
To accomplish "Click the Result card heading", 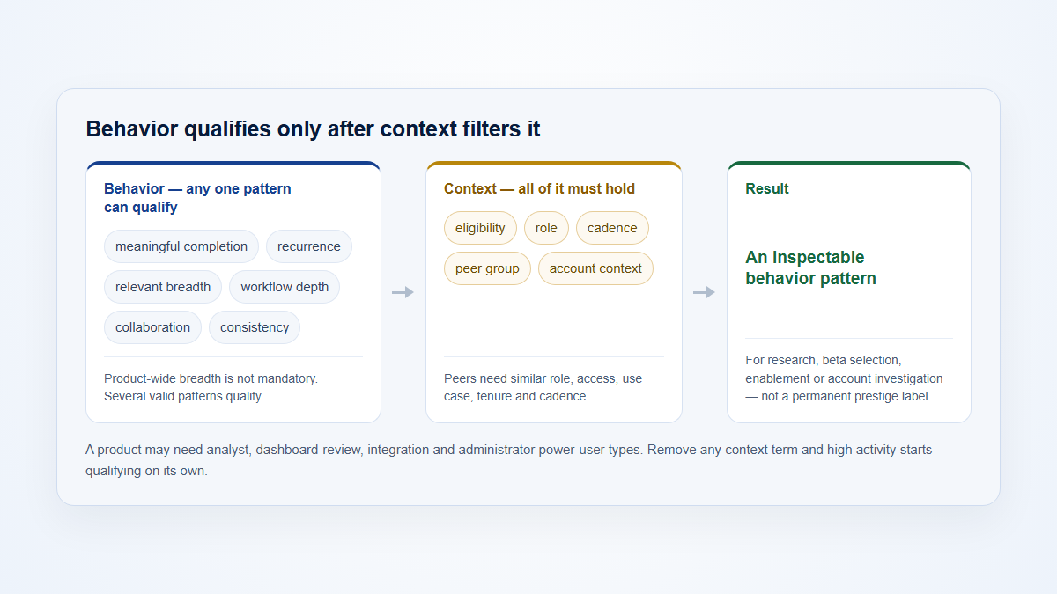I will 767,188.
